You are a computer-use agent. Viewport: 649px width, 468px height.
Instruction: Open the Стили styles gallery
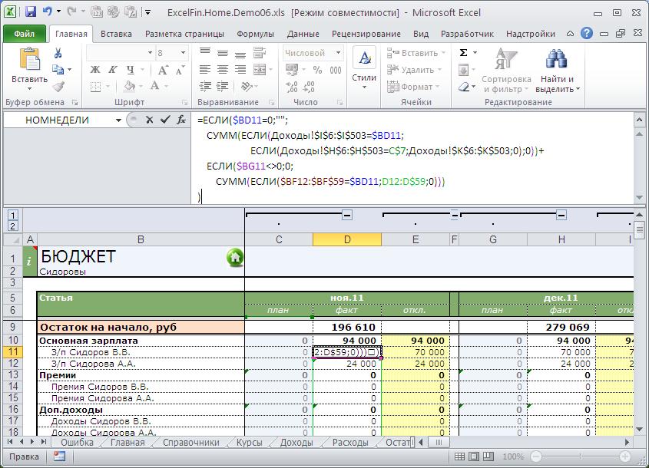pos(364,68)
